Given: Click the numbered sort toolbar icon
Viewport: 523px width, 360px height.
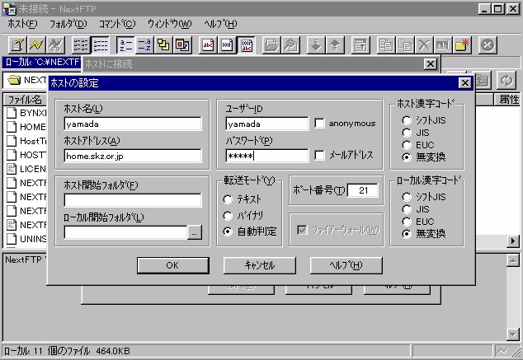Looking at the screenshot, I should pyautogui.click(x=183, y=44).
